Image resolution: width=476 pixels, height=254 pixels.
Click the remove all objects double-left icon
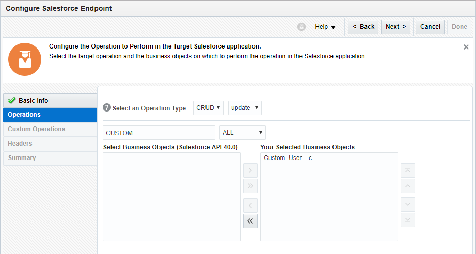point(250,221)
